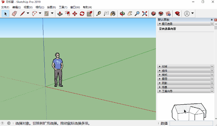Click the user account sign-in icon
Viewport: 217px width, 126px height.
pos(187,14)
